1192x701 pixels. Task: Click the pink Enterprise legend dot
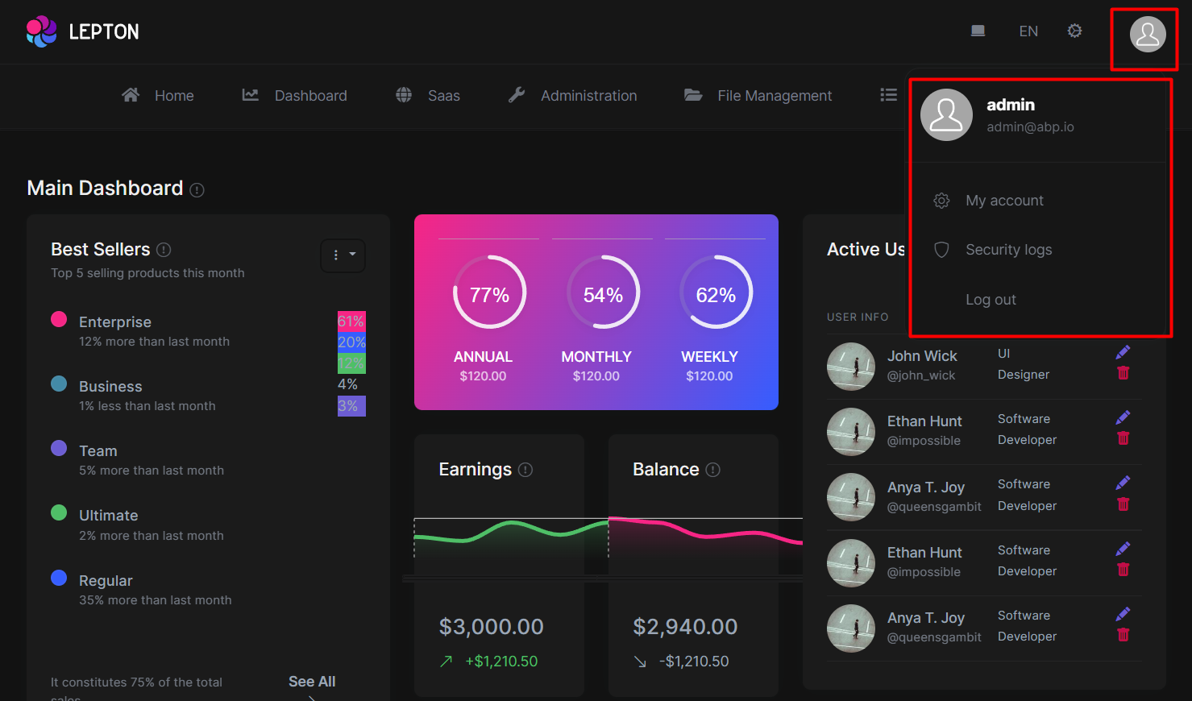[x=59, y=319]
